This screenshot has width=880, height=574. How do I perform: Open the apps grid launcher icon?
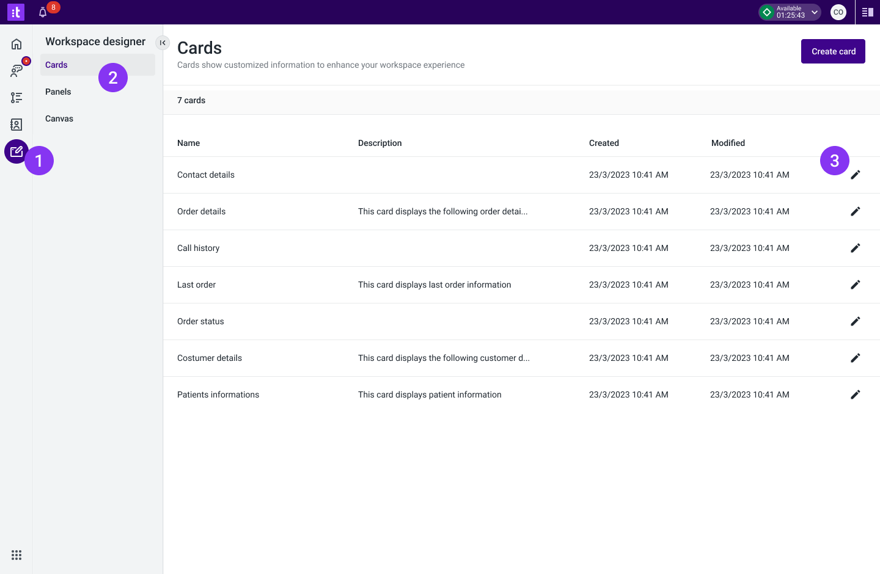click(16, 555)
